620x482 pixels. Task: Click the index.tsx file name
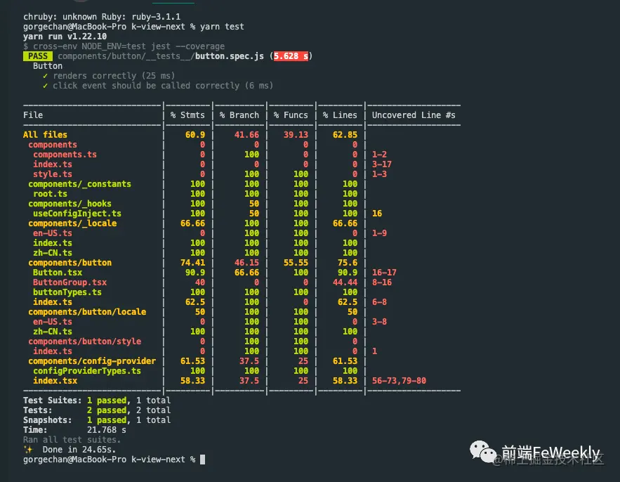(55, 381)
